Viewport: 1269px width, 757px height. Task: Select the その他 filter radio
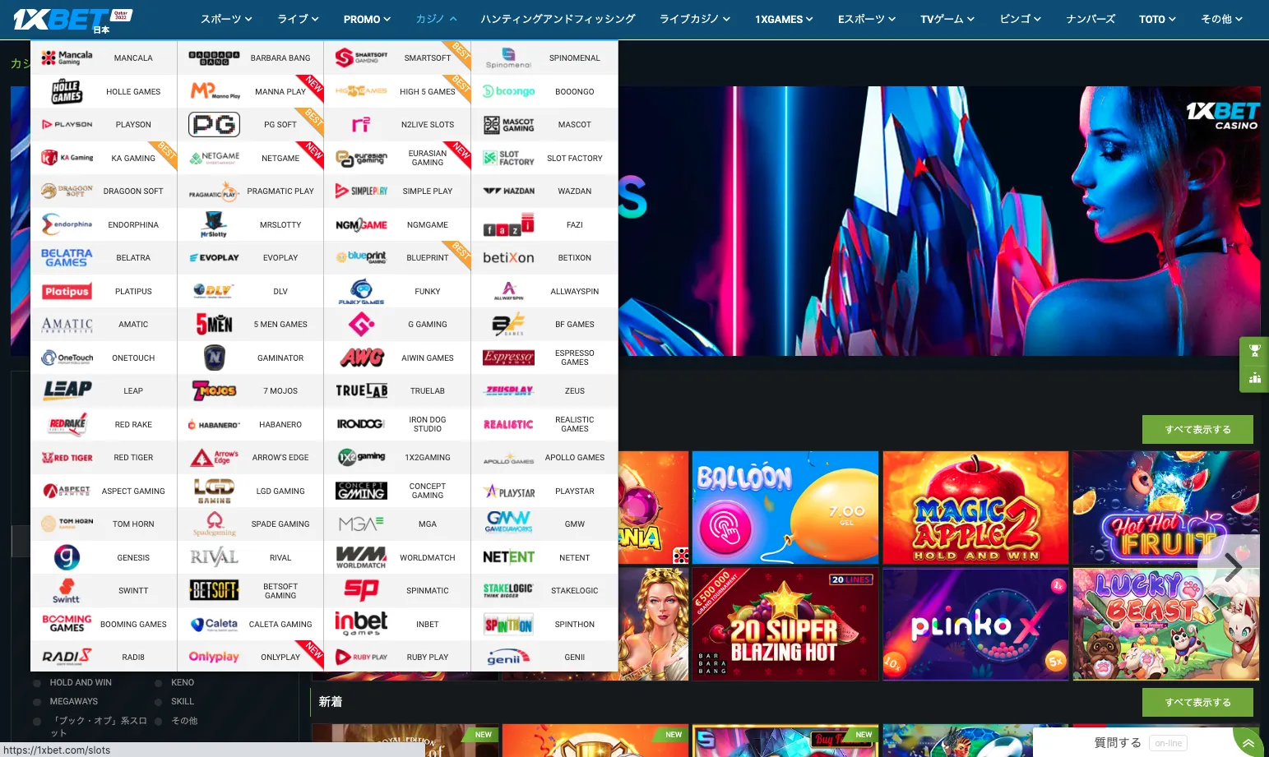tap(158, 721)
